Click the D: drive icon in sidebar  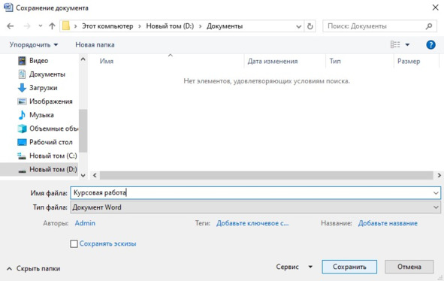(22, 171)
